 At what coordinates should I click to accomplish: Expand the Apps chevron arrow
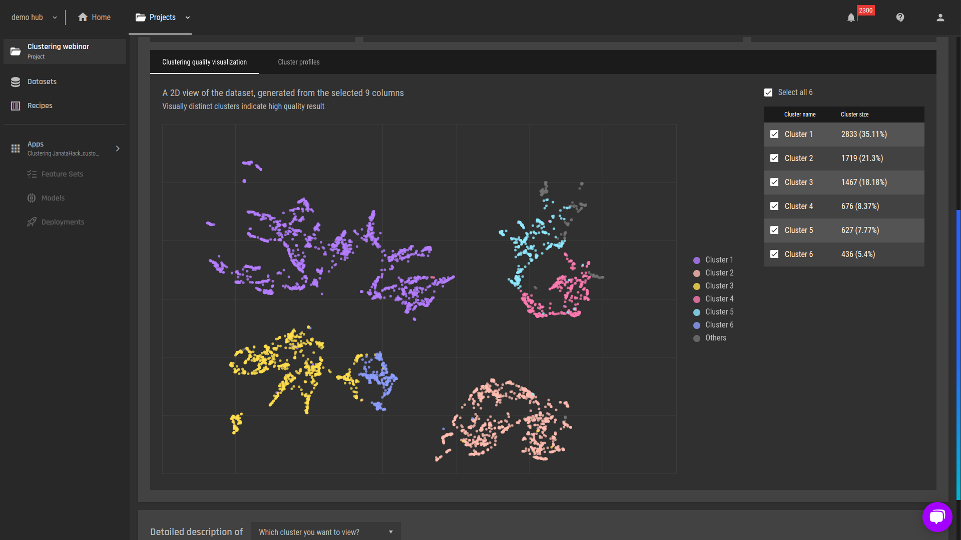click(x=118, y=148)
